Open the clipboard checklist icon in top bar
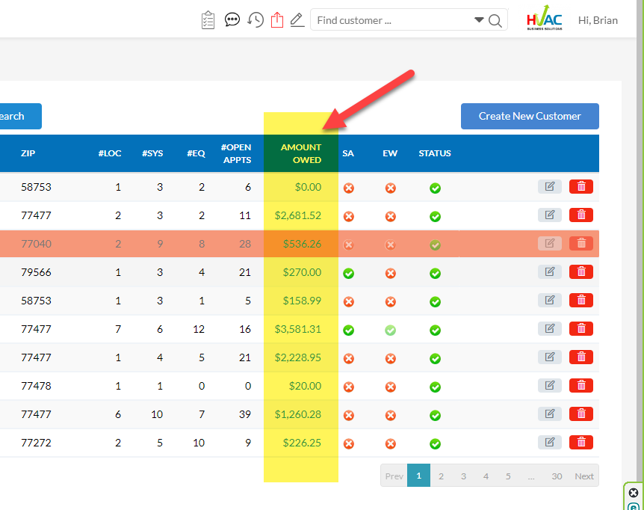644x510 pixels. click(x=208, y=20)
